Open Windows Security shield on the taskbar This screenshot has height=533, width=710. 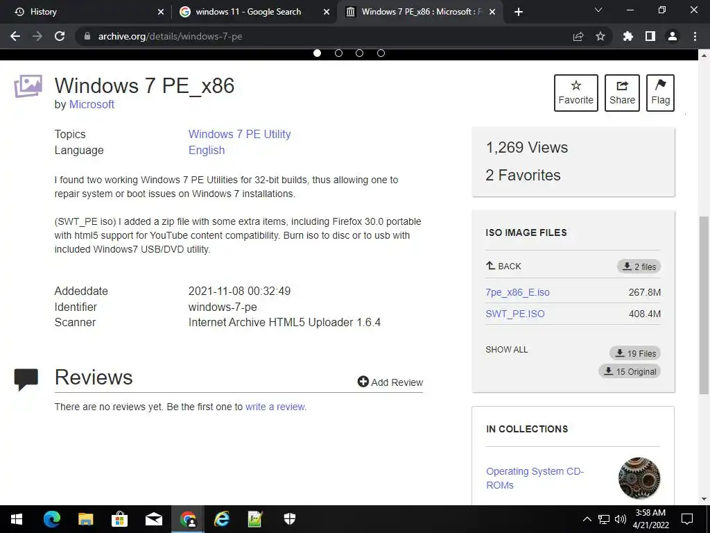coord(290,519)
